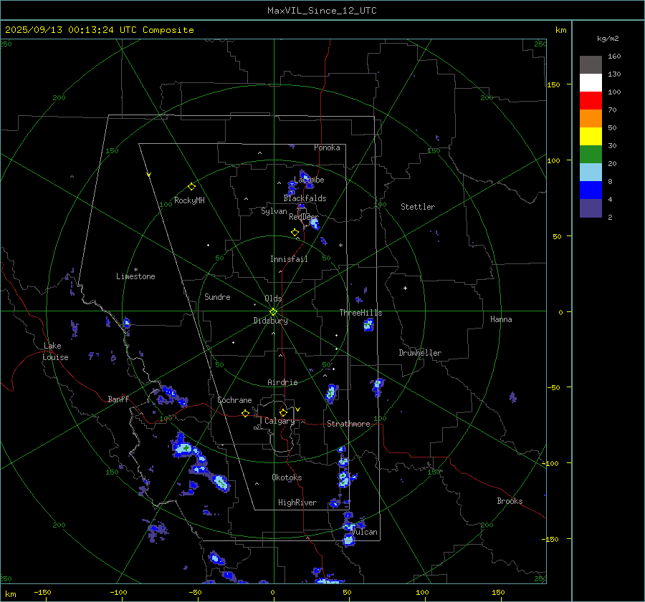645x602 pixels.
Task: Click the MaxVIL_Since_12_UTC title text
Action: click(x=322, y=11)
